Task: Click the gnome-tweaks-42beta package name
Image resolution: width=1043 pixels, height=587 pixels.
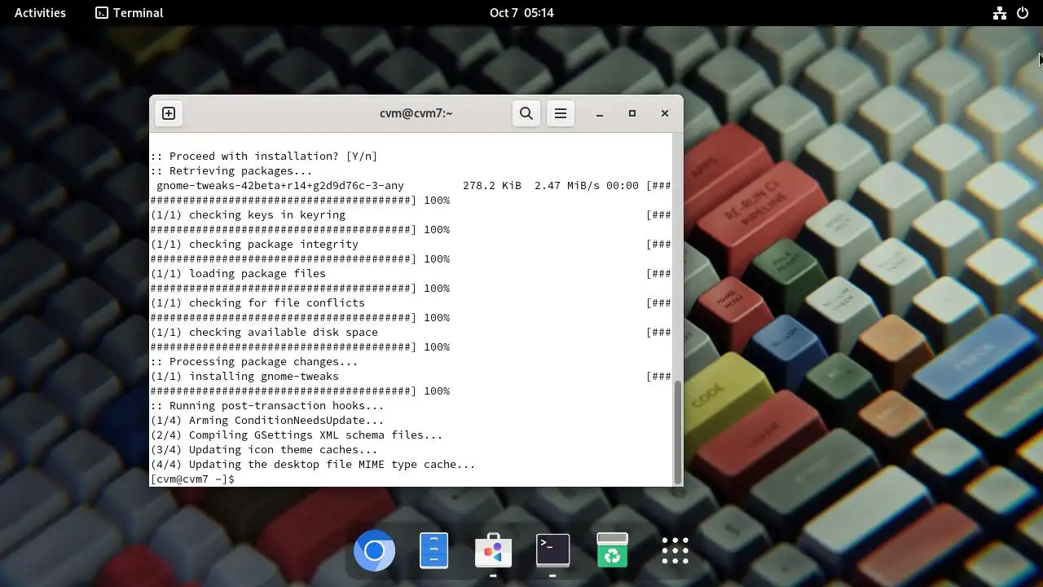Action: point(280,185)
